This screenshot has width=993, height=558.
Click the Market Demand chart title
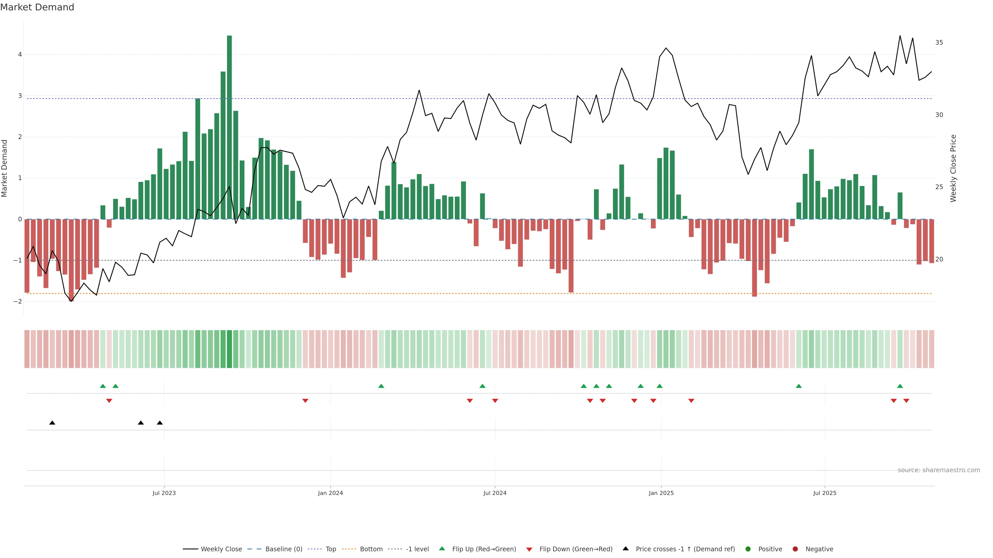tap(37, 7)
